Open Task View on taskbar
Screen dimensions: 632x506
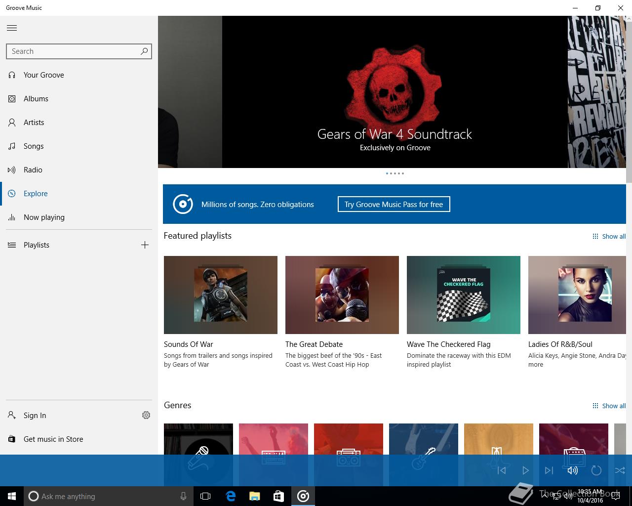[205, 496]
